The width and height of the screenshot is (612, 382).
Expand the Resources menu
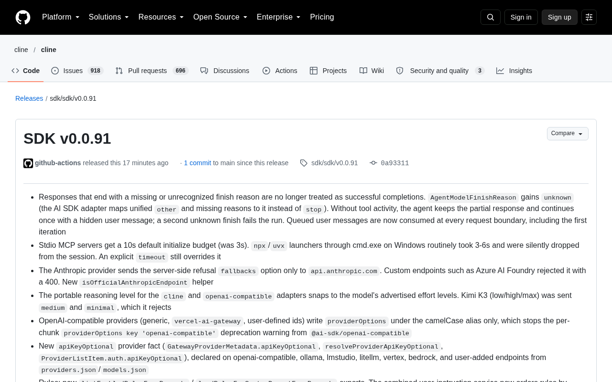click(x=161, y=17)
